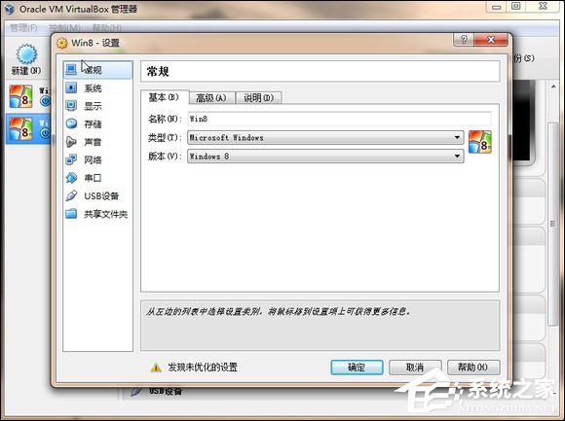
Task: Click the manager window vertical scrollbar
Action: pyautogui.click(x=552, y=223)
